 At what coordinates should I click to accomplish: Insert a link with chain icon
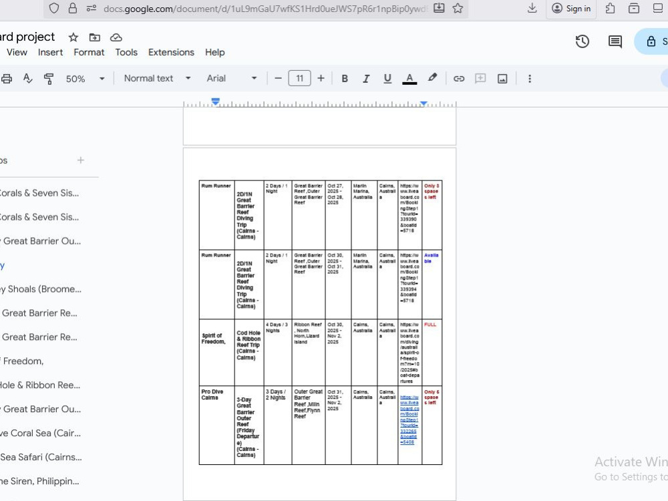click(x=459, y=78)
